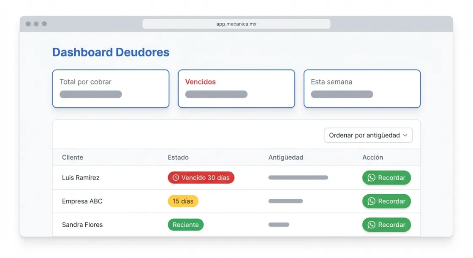Select the Total por cobrar card
473x258 pixels.
111,89
